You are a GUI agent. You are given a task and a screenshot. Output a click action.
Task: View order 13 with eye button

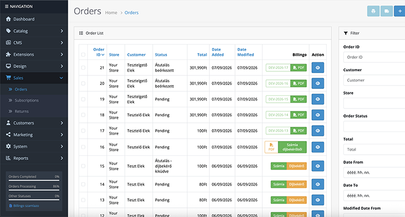pyautogui.click(x=318, y=200)
